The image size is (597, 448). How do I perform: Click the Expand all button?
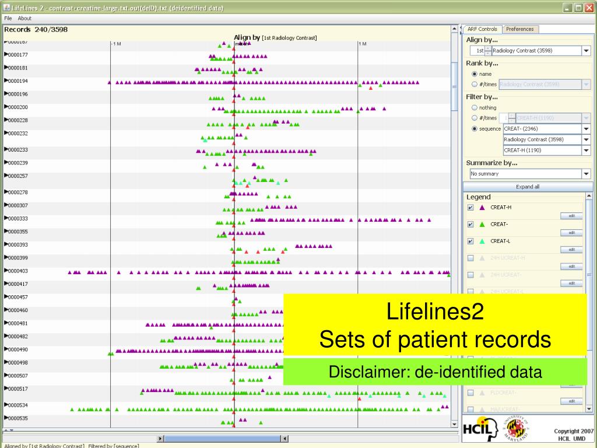point(527,187)
